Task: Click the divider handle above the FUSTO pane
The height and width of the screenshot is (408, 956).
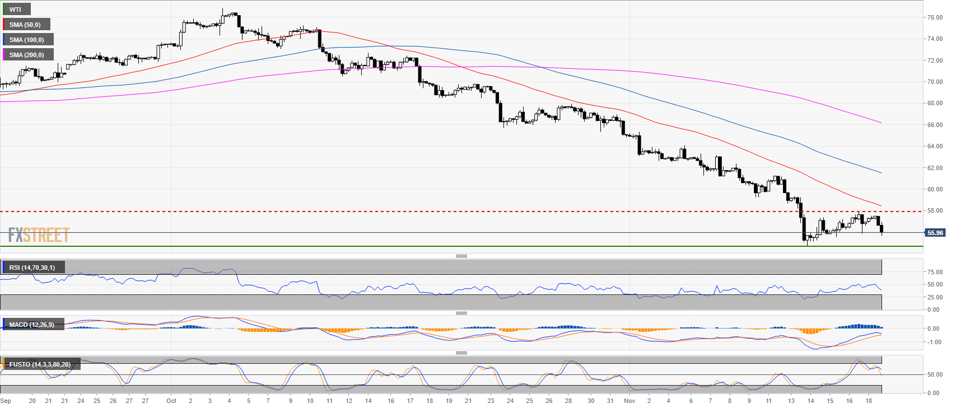Action: pos(461,353)
